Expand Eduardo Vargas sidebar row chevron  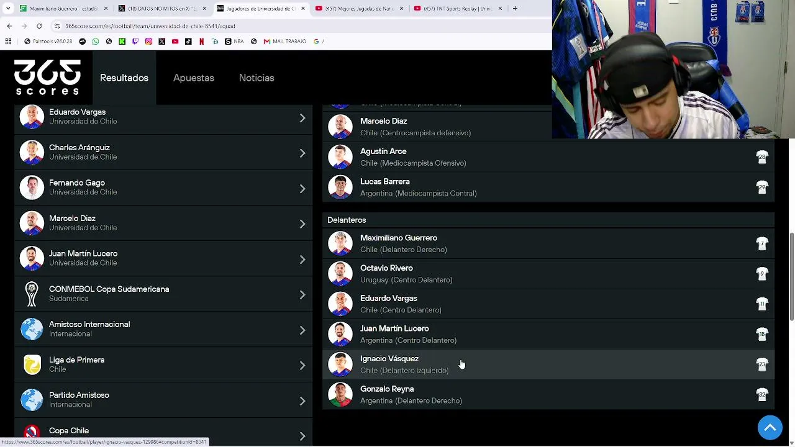tap(302, 117)
